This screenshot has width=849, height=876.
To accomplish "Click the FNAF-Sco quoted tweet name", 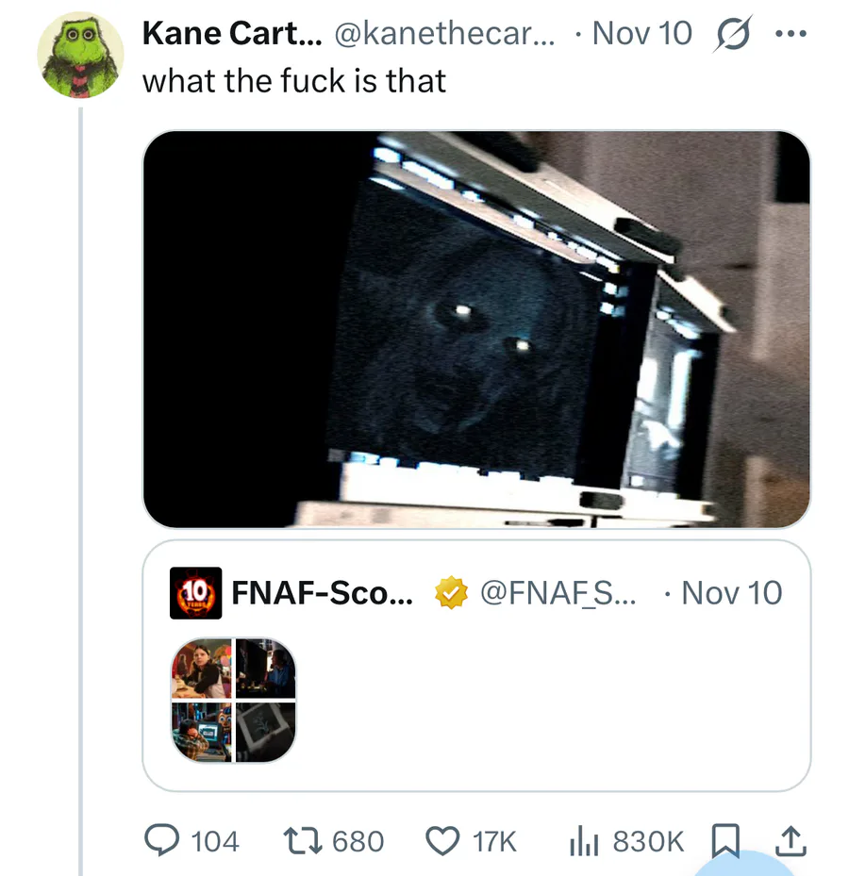I will click(321, 593).
